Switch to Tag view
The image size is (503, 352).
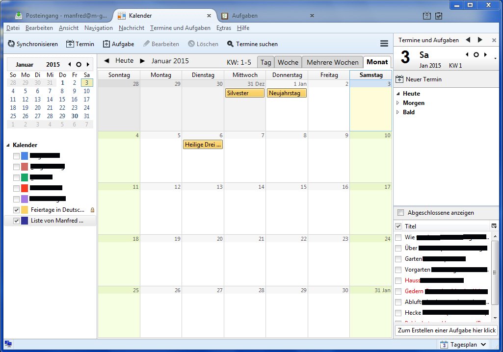[x=265, y=62]
